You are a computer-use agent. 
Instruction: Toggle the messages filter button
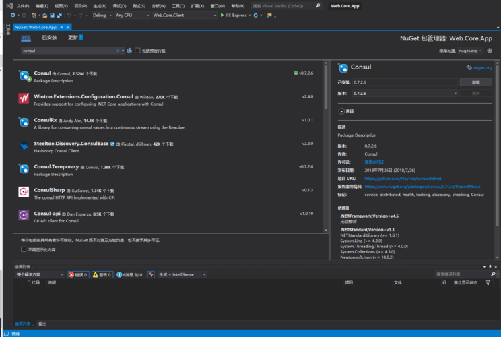(x=129, y=274)
